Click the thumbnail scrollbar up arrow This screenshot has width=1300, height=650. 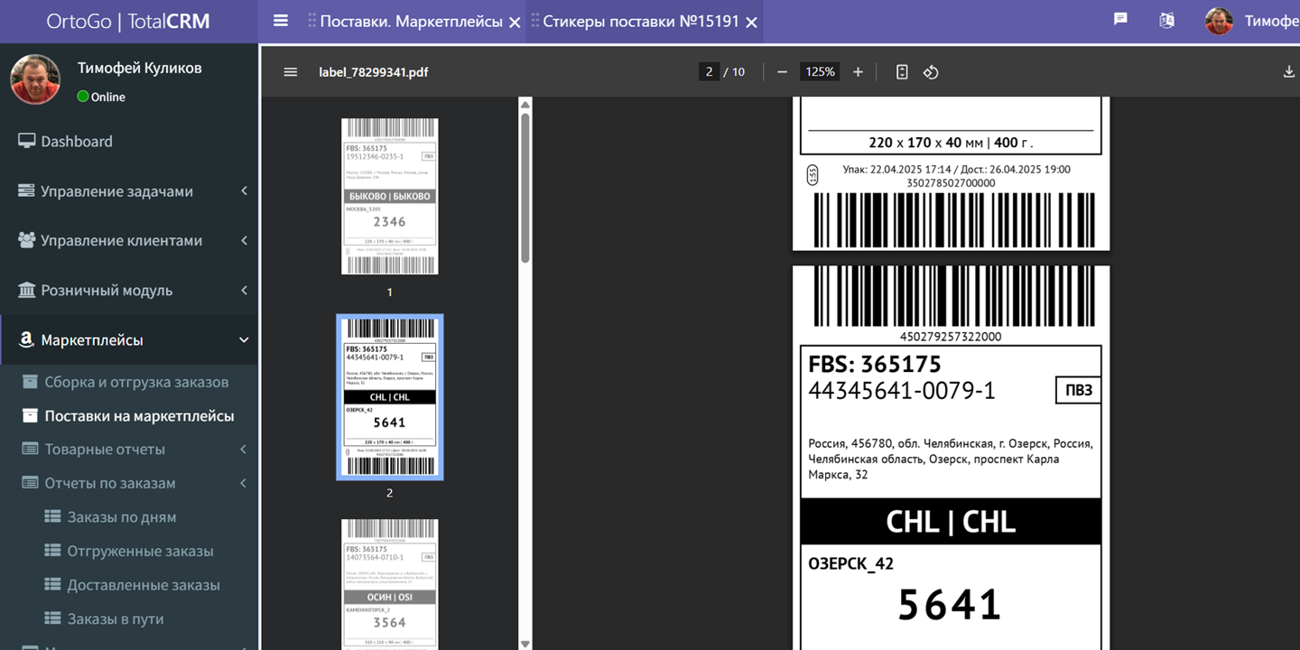pyautogui.click(x=525, y=105)
